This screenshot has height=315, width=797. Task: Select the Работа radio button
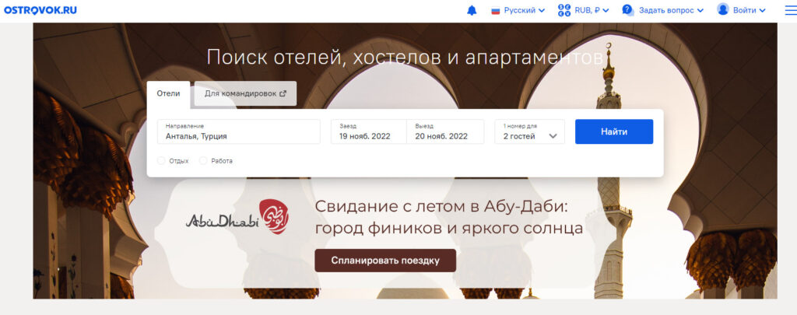(203, 160)
